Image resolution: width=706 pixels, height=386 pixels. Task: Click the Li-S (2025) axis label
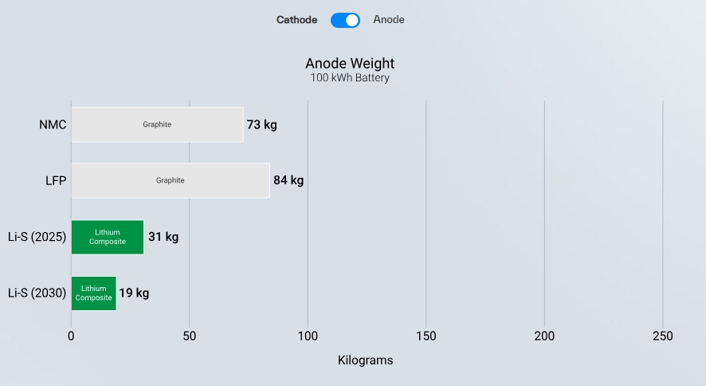(37, 237)
